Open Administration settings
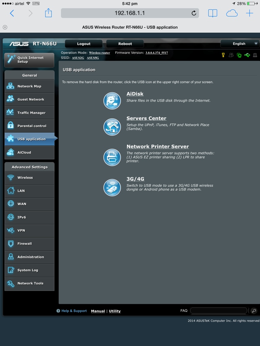 [29, 257]
